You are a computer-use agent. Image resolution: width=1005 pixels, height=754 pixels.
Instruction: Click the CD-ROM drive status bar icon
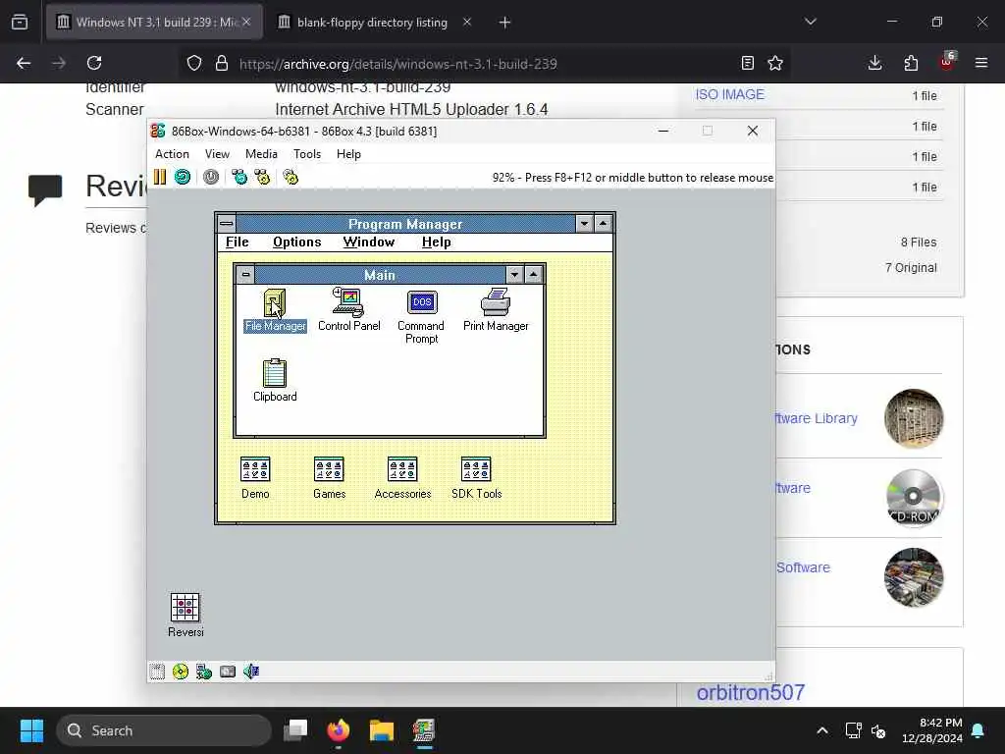181,672
